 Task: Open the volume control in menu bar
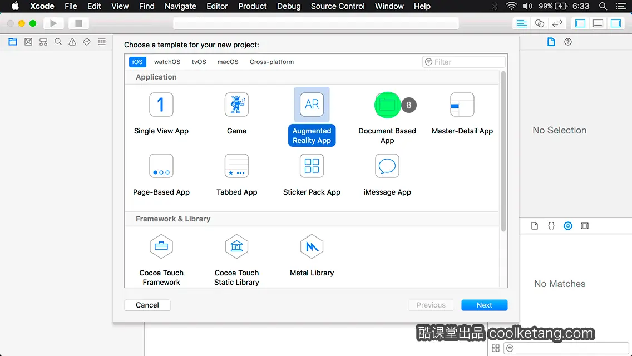[x=527, y=6]
